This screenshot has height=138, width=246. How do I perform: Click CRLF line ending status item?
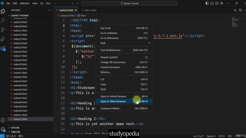[x=230, y=136]
